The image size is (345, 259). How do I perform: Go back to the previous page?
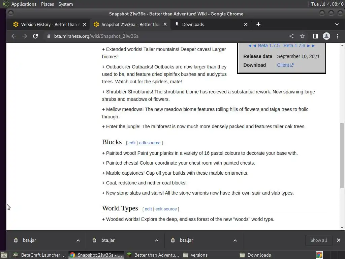[x=13, y=36]
